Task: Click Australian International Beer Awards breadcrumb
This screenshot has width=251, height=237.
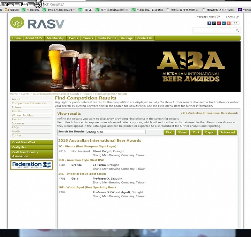Action: pos(56,94)
